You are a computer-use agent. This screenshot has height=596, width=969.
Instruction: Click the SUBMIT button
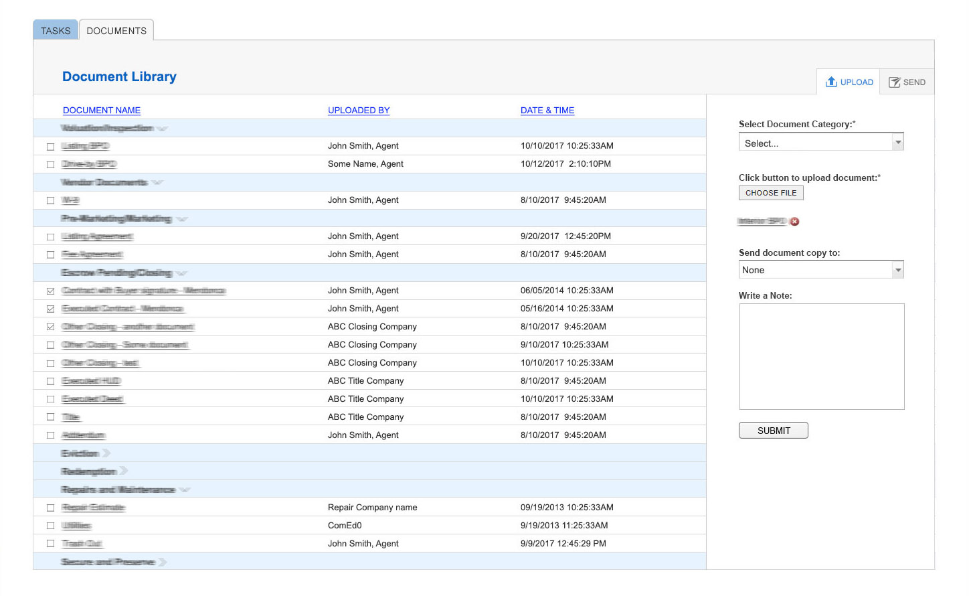773,431
